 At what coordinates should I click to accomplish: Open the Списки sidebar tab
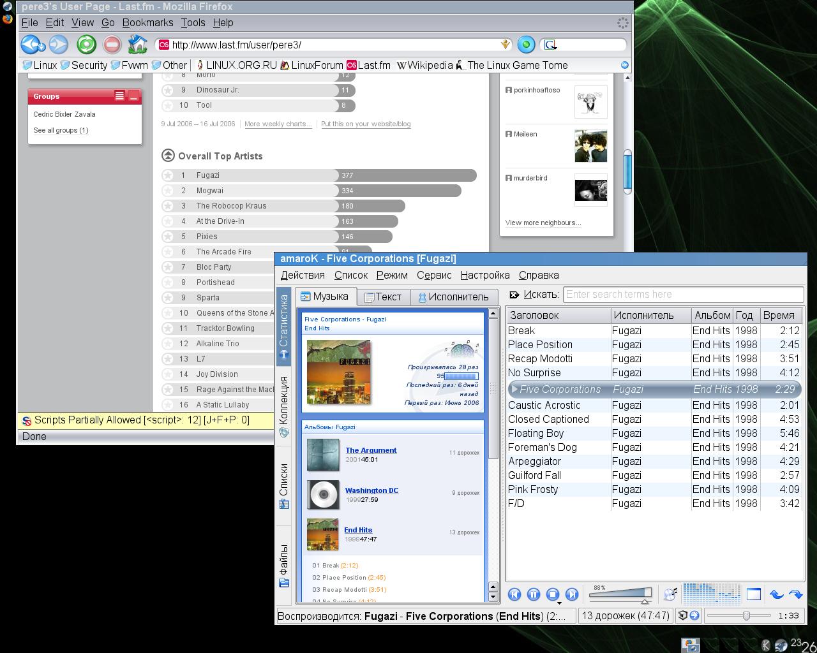point(284,485)
